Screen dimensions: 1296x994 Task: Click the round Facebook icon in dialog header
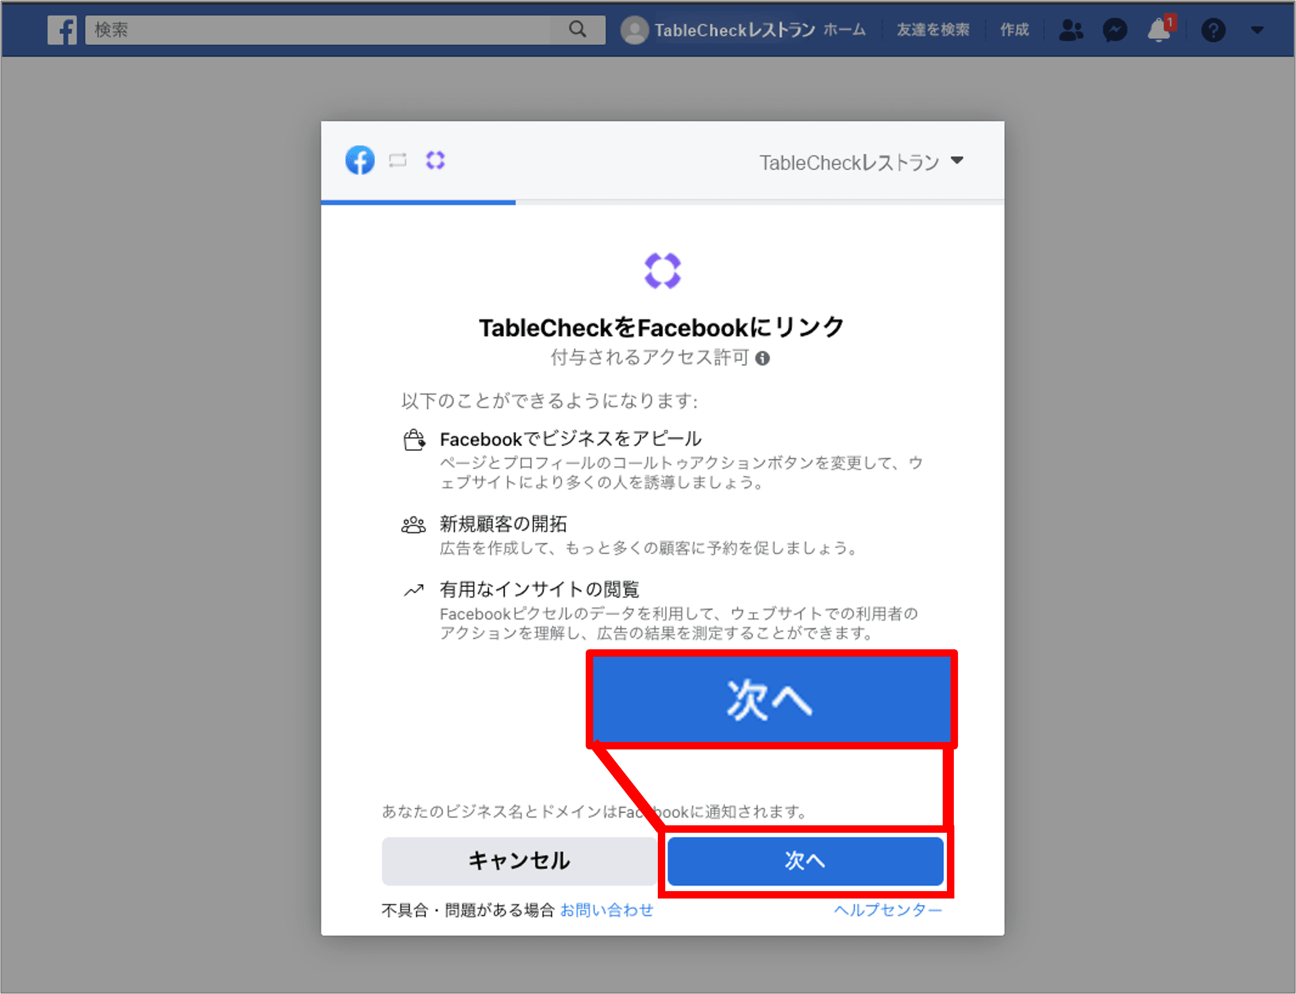[x=360, y=160]
